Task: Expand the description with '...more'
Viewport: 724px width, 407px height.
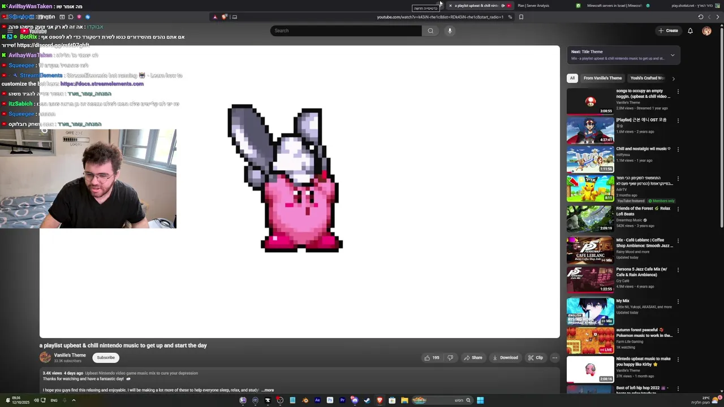Action: click(x=268, y=390)
